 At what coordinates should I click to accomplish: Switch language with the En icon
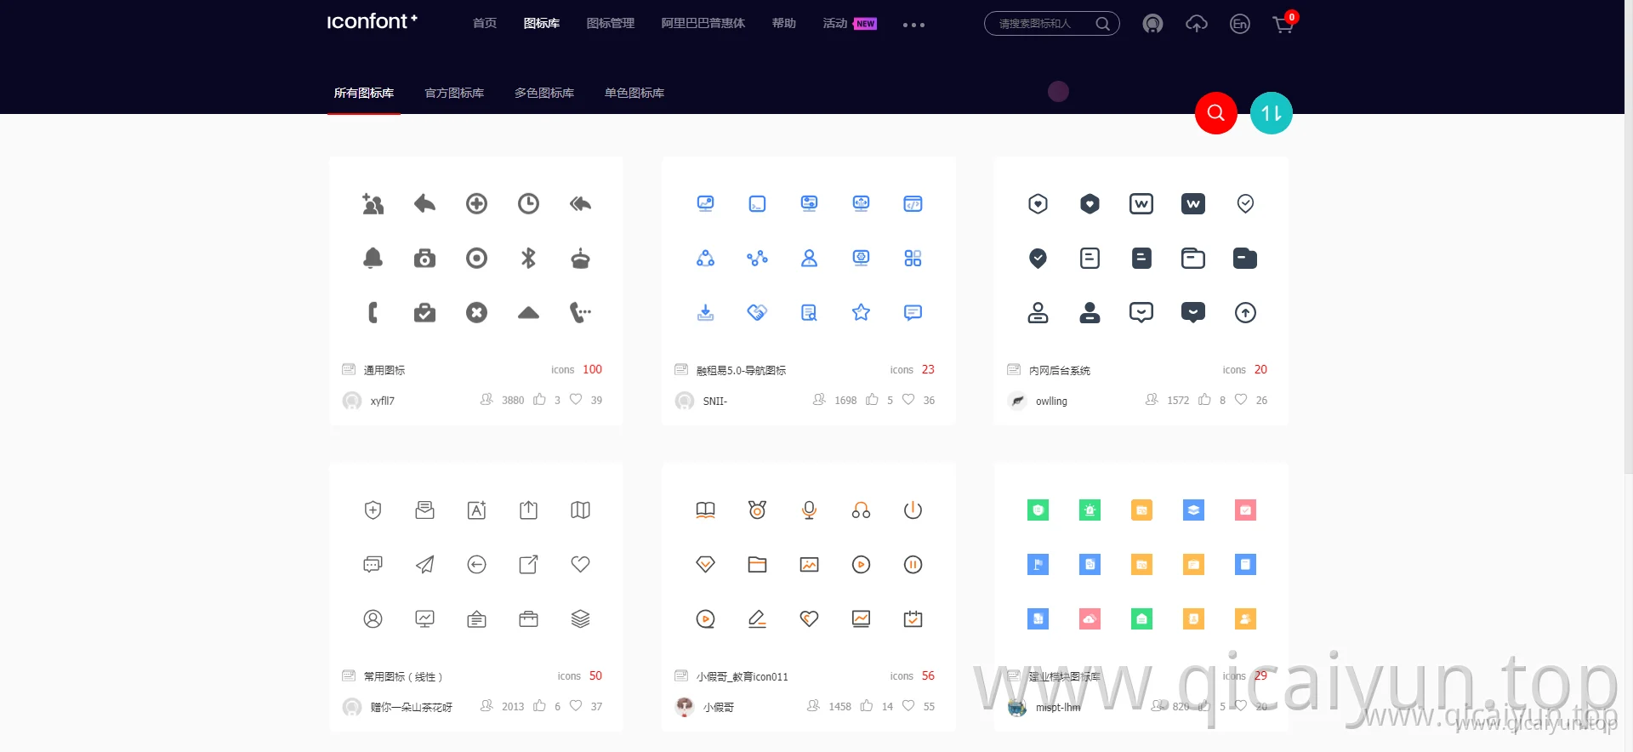click(1240, 24)
